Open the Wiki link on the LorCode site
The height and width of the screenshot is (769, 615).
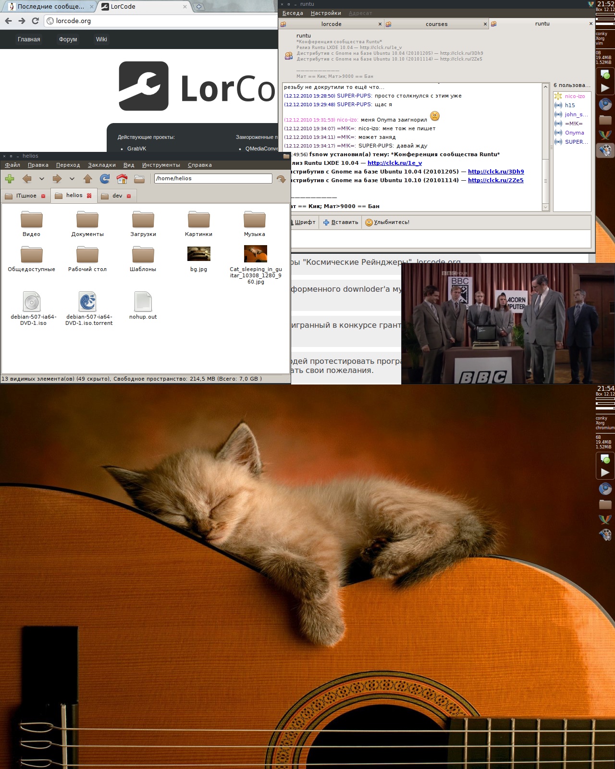click(x=101, y=39)
